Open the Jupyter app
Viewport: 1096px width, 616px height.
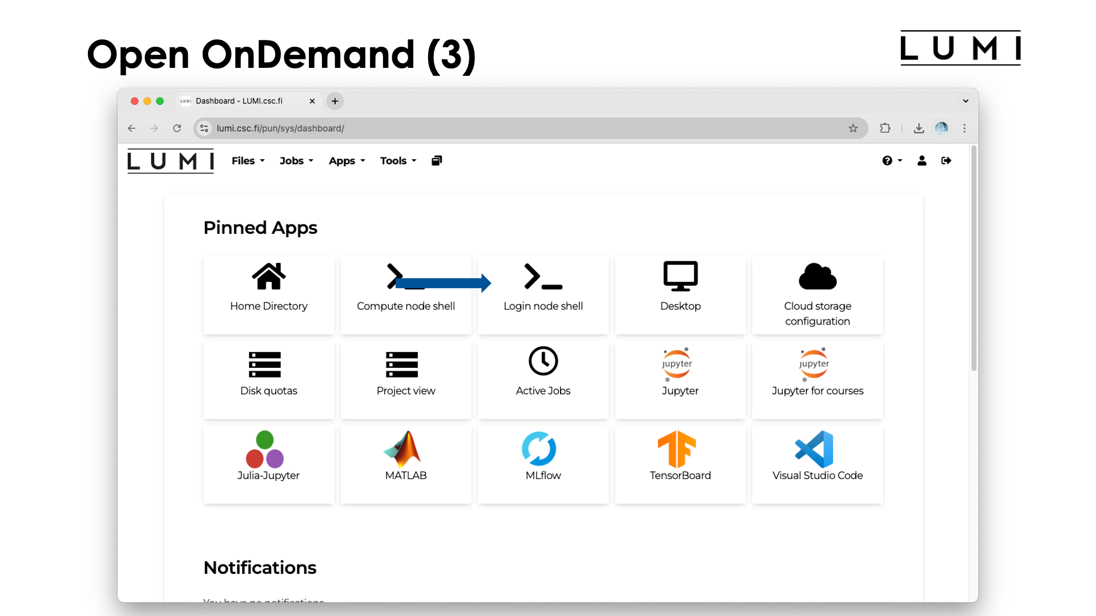(680, 376)
